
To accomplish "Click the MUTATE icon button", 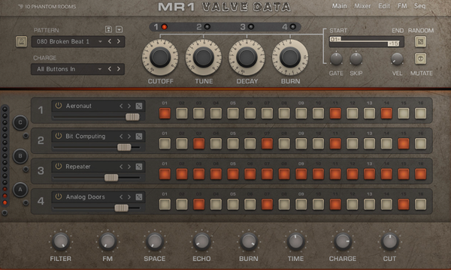I will coord(420,58).
